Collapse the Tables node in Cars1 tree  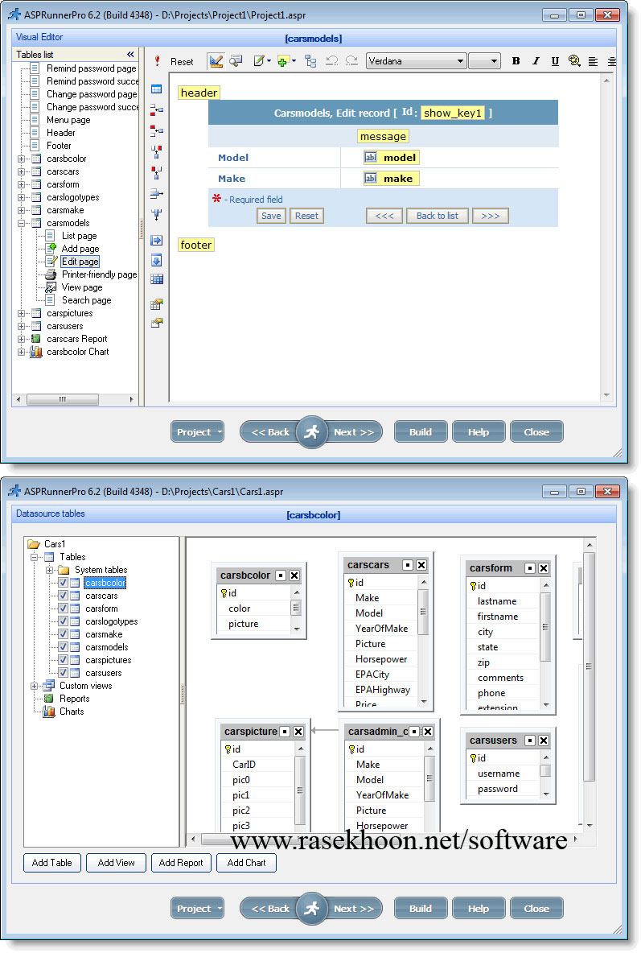point(34,557)
